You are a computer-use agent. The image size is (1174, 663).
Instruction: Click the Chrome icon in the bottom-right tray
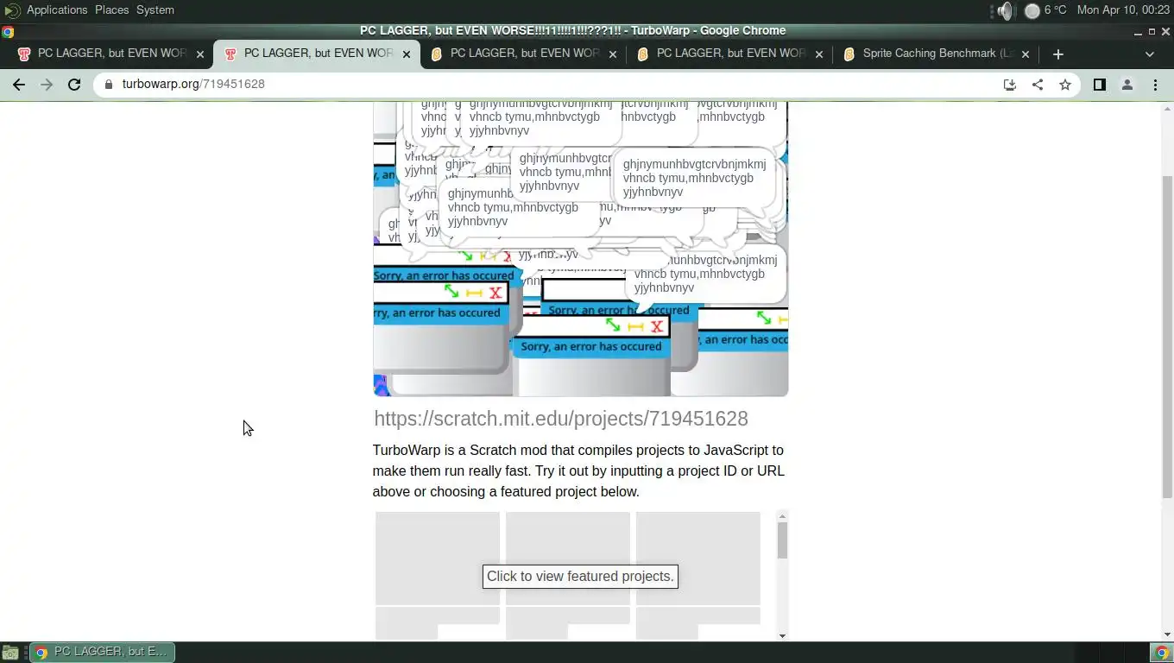[1162, 652]
